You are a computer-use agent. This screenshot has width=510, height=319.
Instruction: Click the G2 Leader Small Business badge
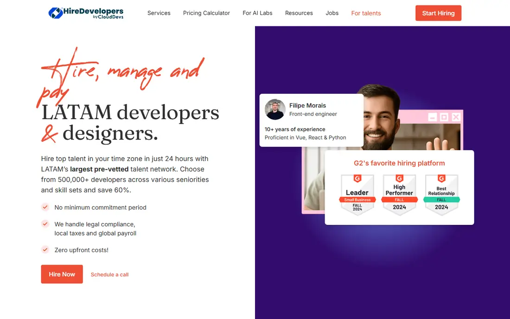[x=357, y=194]
